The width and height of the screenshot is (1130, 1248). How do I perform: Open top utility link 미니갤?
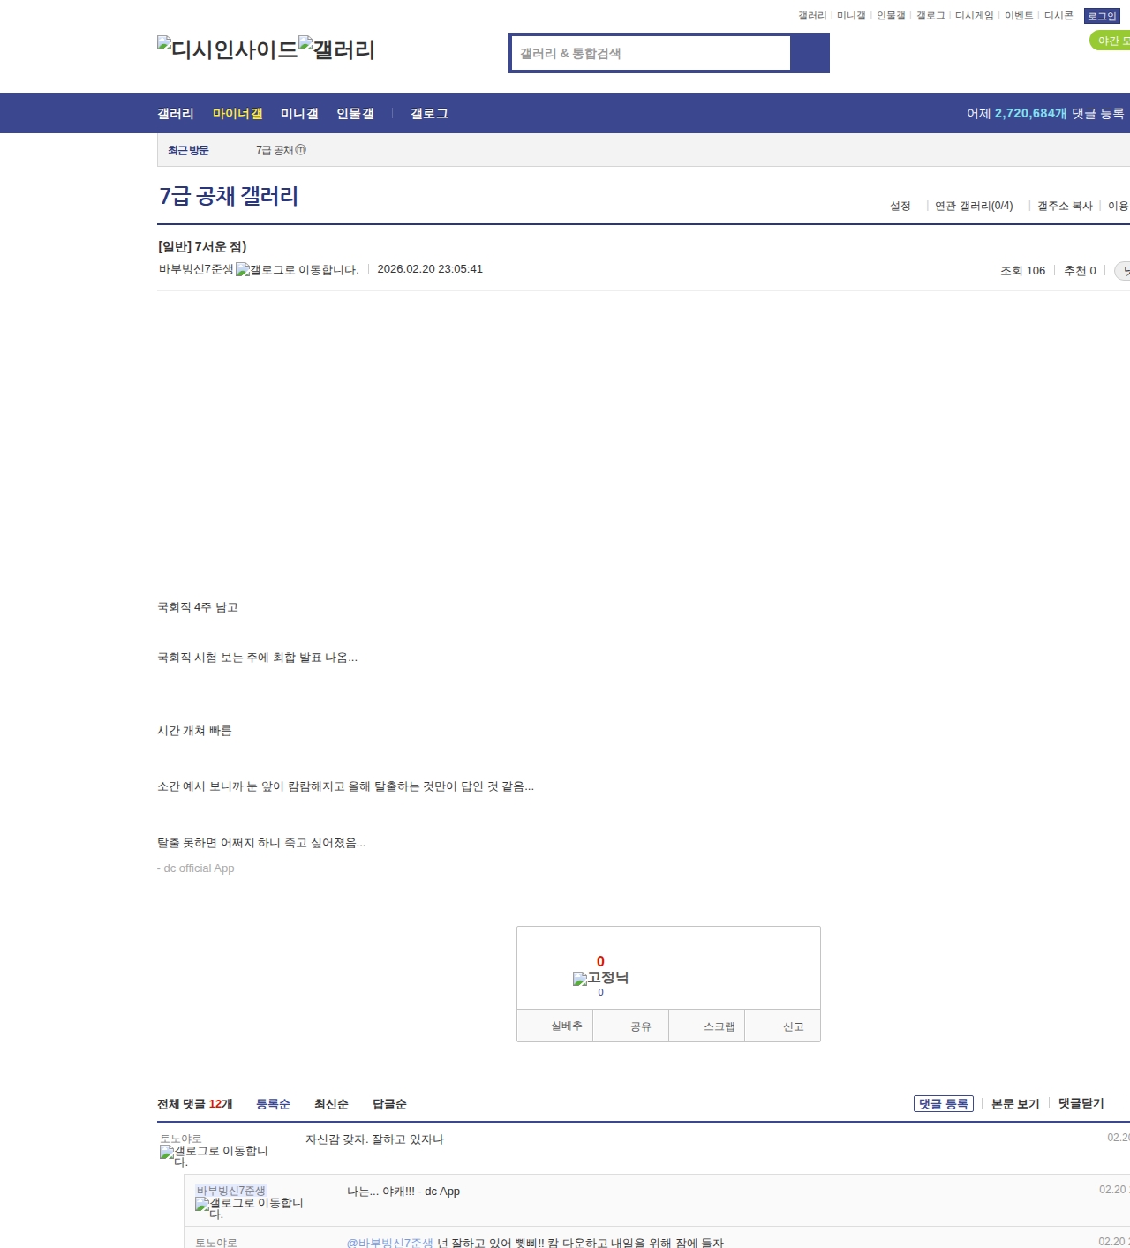click(x=851, y=16)
